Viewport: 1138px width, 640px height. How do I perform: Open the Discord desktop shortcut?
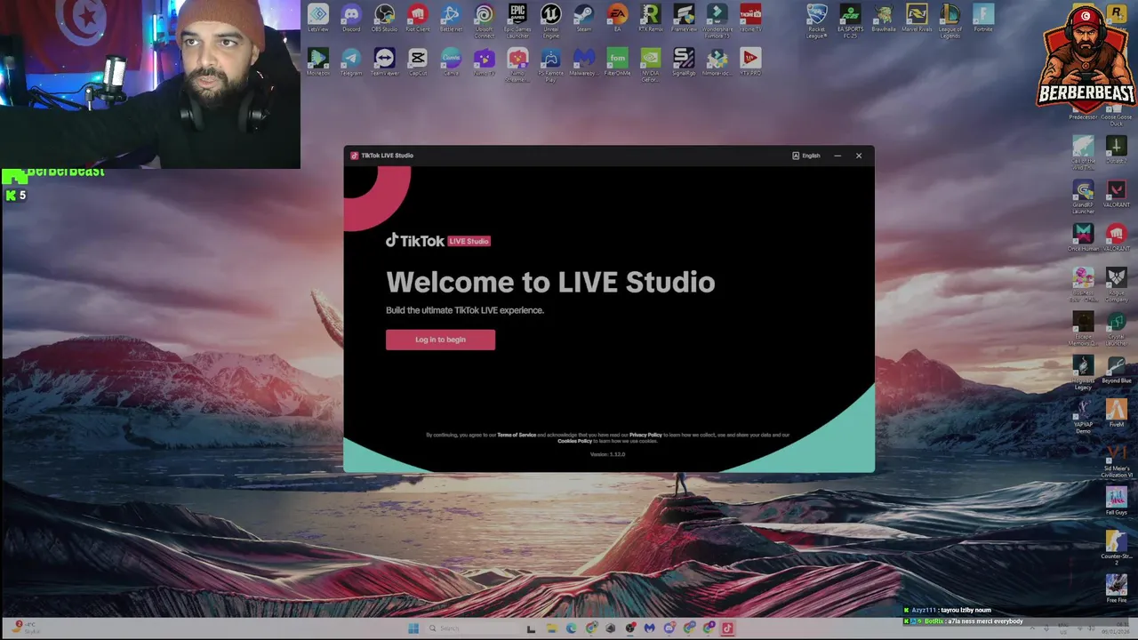(x=351, y=18)
